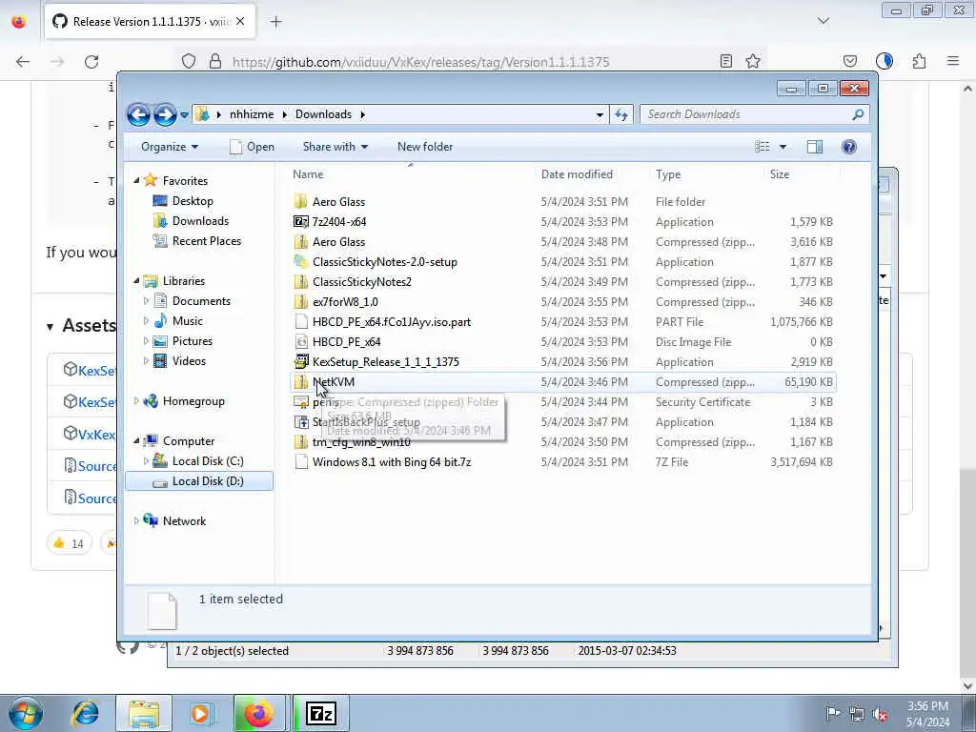The image size is (976, 732).
Task: Select the HBCD_PE_x64 disc image icon
Action: coord(301,342)
